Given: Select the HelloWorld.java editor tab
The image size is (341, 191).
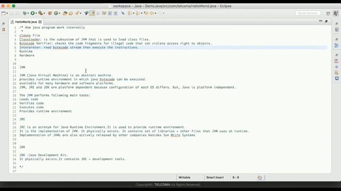Looking at the screenshot, I should point(26,22).
